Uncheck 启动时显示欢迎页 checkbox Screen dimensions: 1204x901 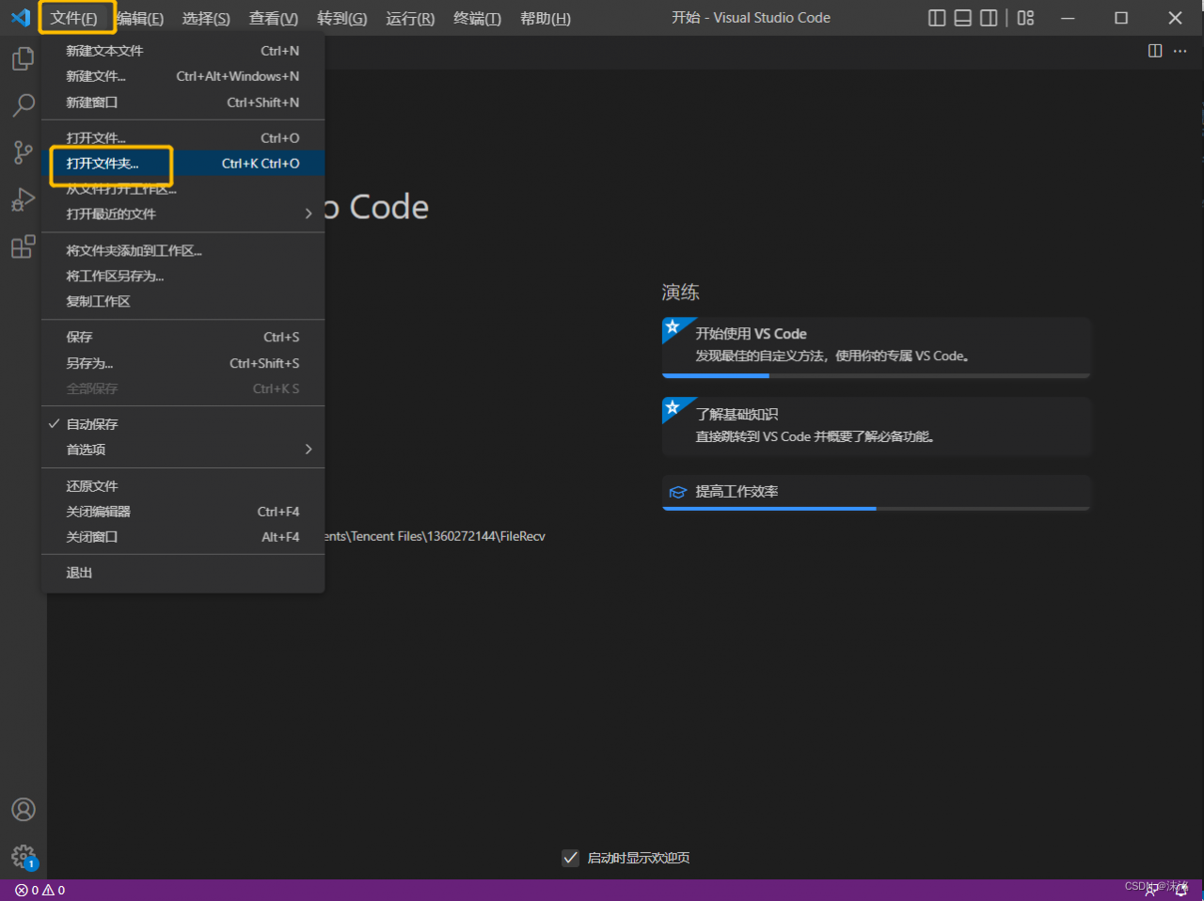tap(570, 858)
